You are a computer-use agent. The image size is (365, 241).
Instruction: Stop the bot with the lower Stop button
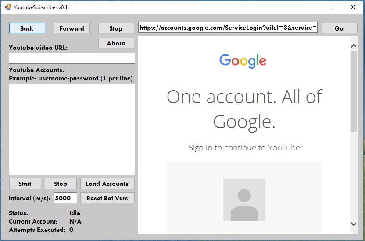point(61,184)
